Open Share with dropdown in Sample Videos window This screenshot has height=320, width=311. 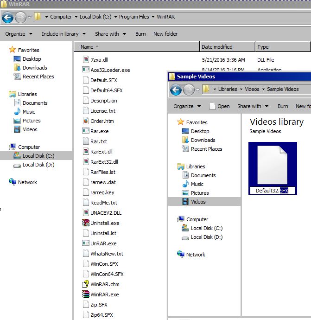click(253, 106)
